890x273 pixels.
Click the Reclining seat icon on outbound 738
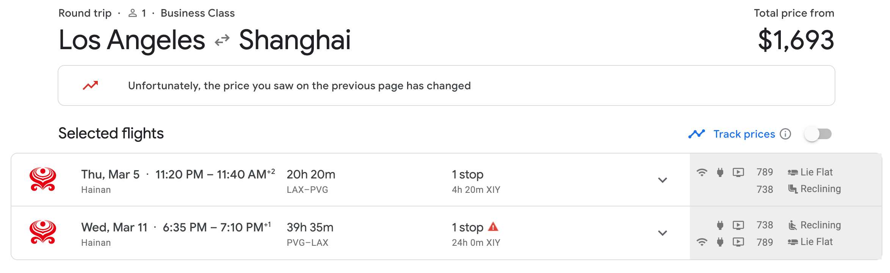pyautogui.click(x=793, y=189)
